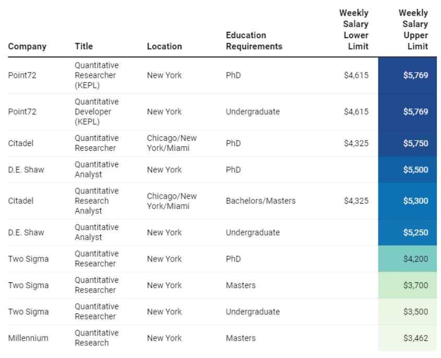Select the $3,462 upper limit cell
Image resolution: width=441 pixels, height=358 pixels.
[x=408, y=338]
